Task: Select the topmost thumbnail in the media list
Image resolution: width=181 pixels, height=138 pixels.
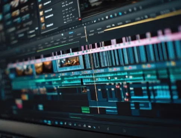Action: (41, 6)
